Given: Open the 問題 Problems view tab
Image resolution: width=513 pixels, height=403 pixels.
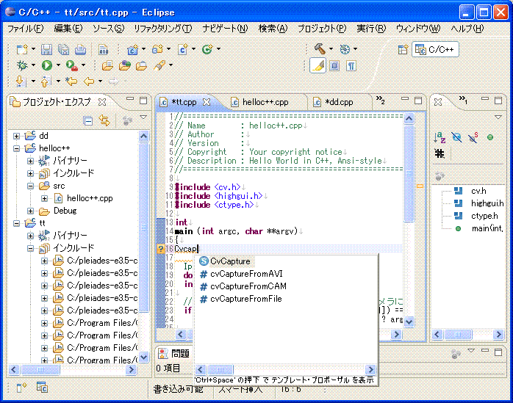Looking at the screenshot, I should click(174, 353).
